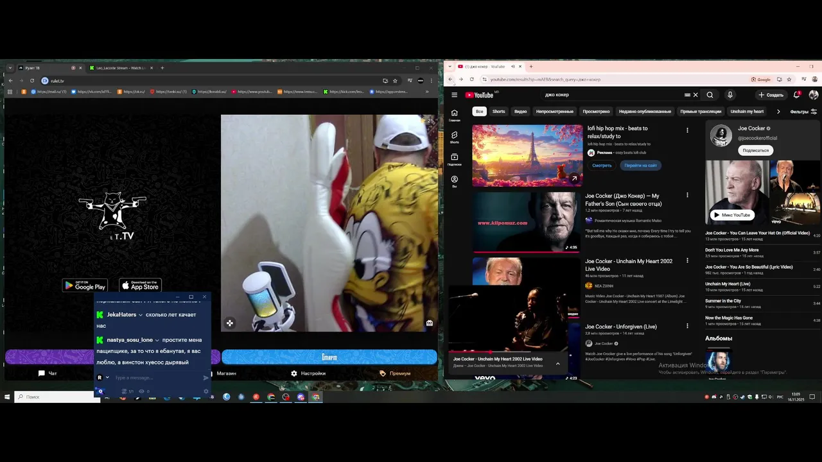The height and width of the screenshot is (462, 822).
Task: Open on-screen keyboard icon in YouTube search
Action: (687, 95)
